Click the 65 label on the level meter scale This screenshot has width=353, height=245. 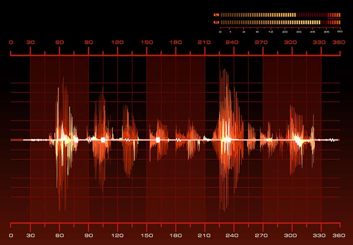pyautogui.click(x=327, y=32)
